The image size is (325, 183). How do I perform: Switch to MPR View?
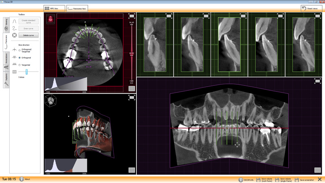point(54,8)
